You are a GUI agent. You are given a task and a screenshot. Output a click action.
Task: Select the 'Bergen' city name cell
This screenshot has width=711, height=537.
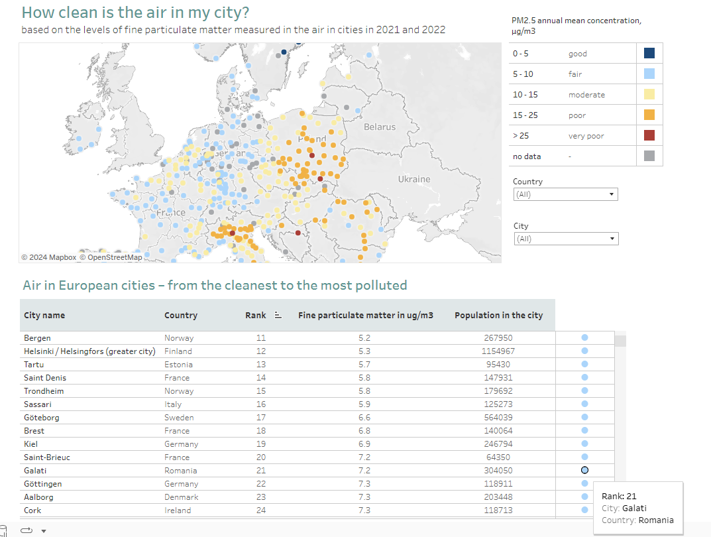[x=37, y=338]
